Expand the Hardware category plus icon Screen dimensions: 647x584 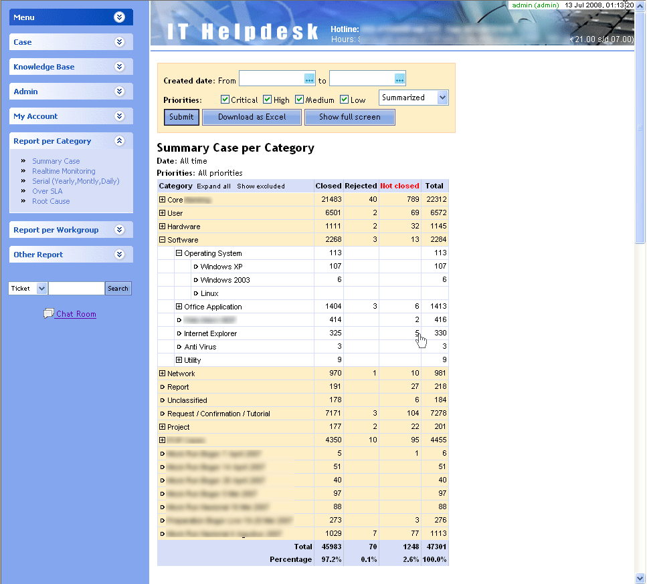coord(162,227)
